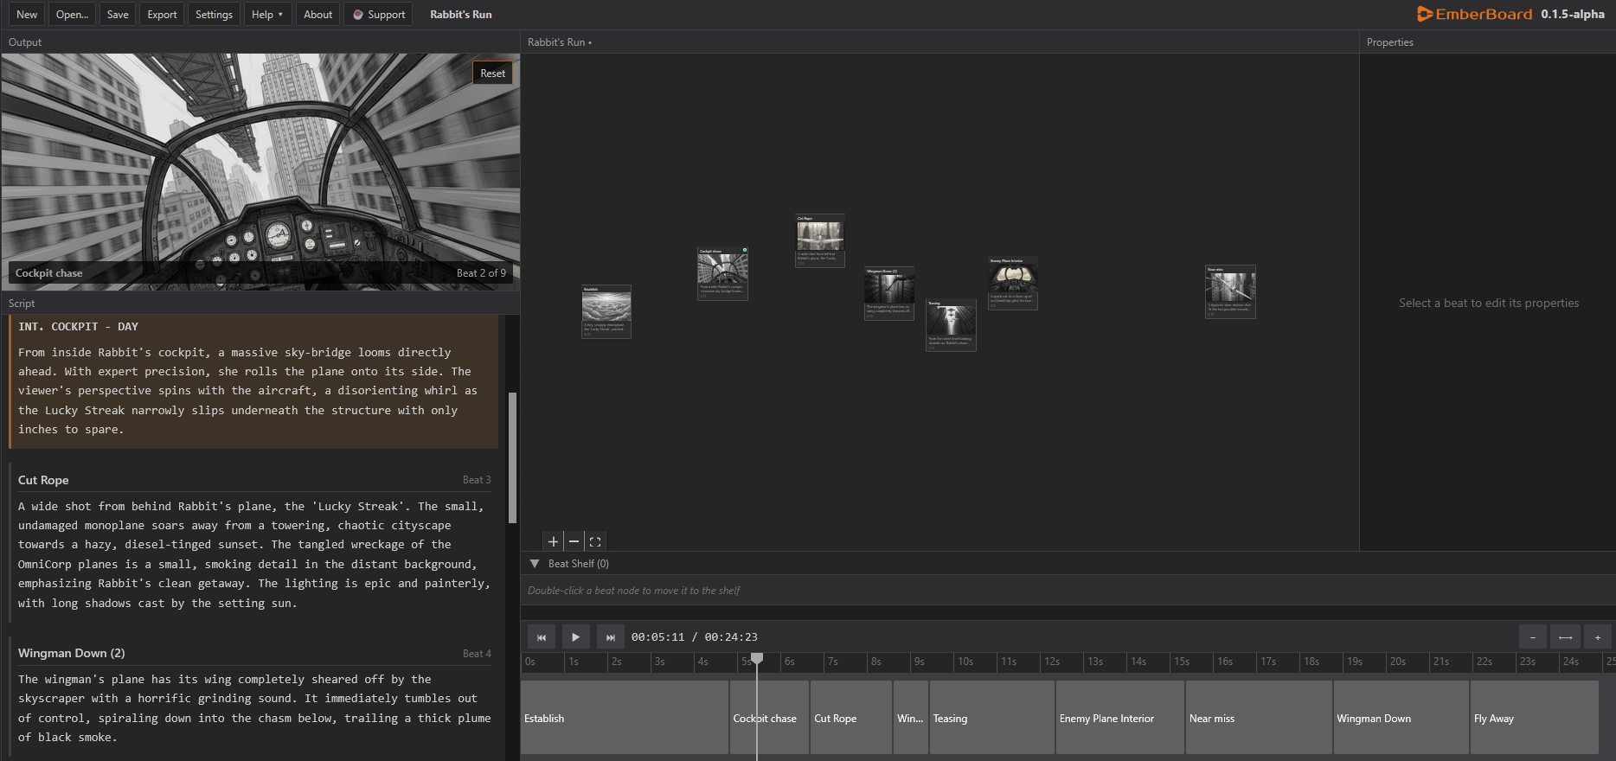Image resolution: width=1616 pixels, height=761 pixels.
Task: Zoom in the timeline
Action: (1597, 637)
